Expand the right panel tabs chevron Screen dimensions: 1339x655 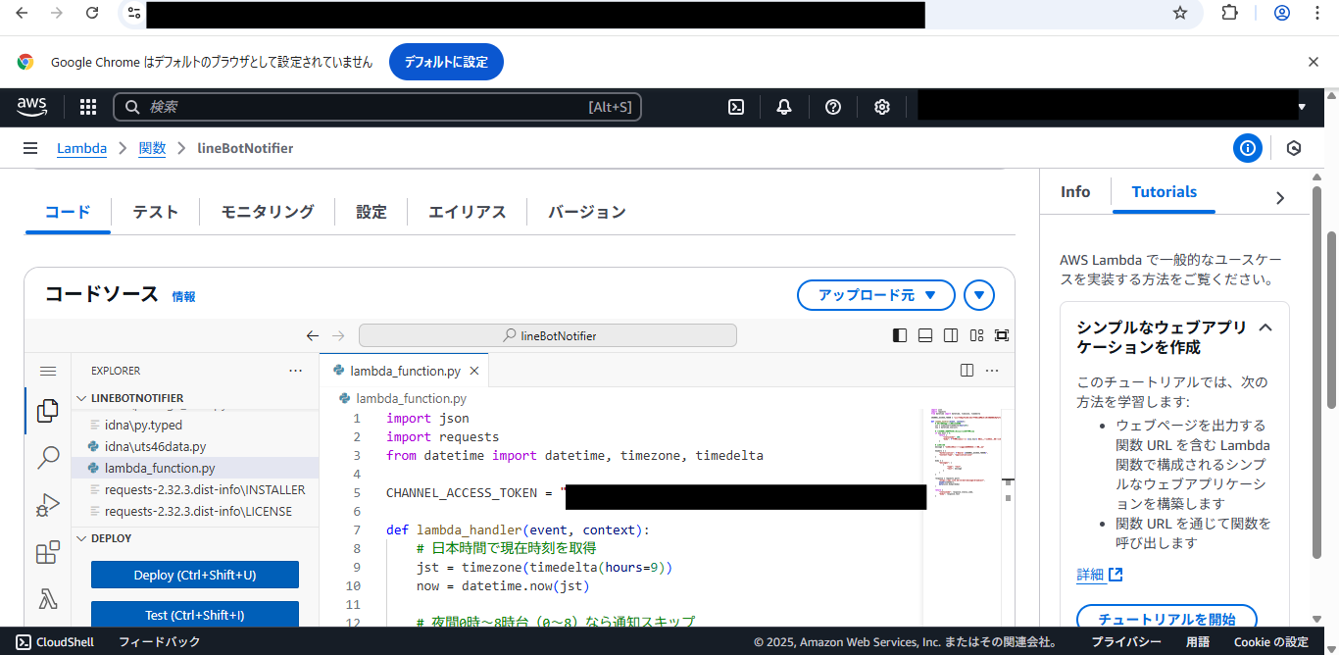1280,197
